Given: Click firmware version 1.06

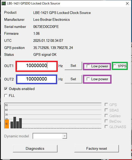Looking at the screenshot, I should click(36, 34).
